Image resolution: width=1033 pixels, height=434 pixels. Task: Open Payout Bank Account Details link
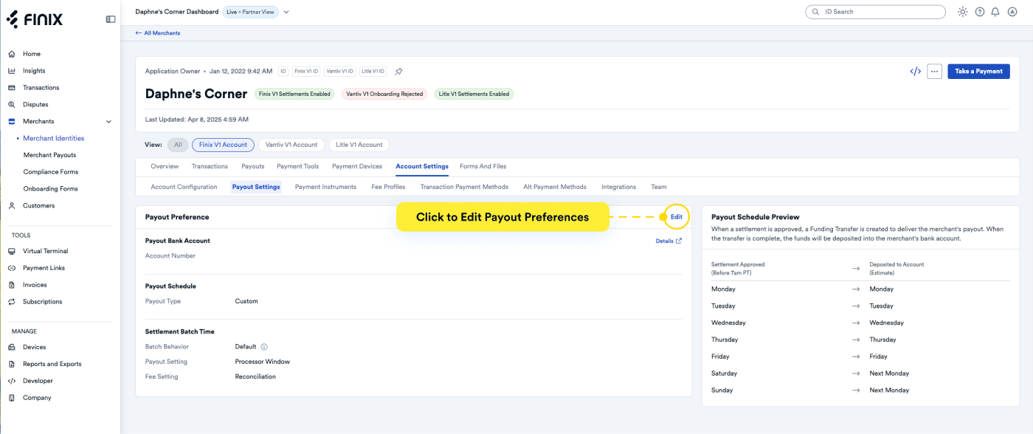pyautogui.click(x=668, y=241)
